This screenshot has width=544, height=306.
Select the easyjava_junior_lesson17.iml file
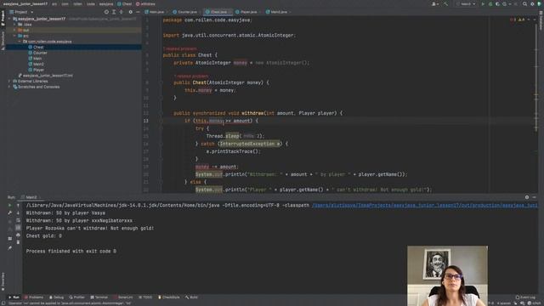click(x=45, y=76)
